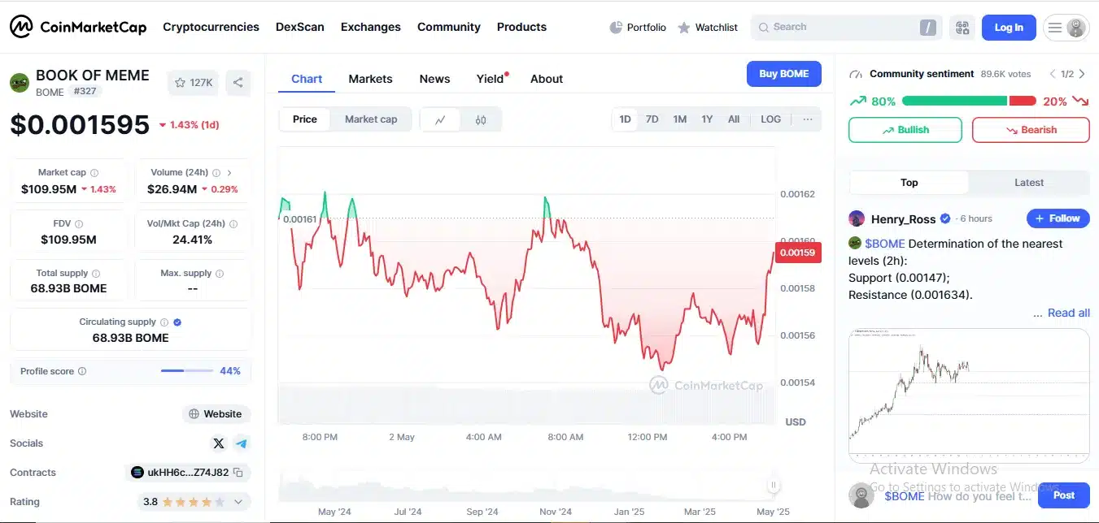Click the Log In button
Image resolution: width=1099 pixels, height=523 pixels.
[1009, 28]
